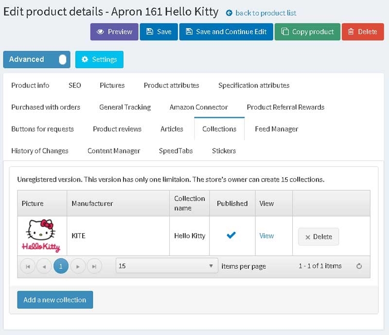Click the Published checkmark for Hello Kitty
The image size is (389, 335).
pyautogui.click(x=231, y=236)
